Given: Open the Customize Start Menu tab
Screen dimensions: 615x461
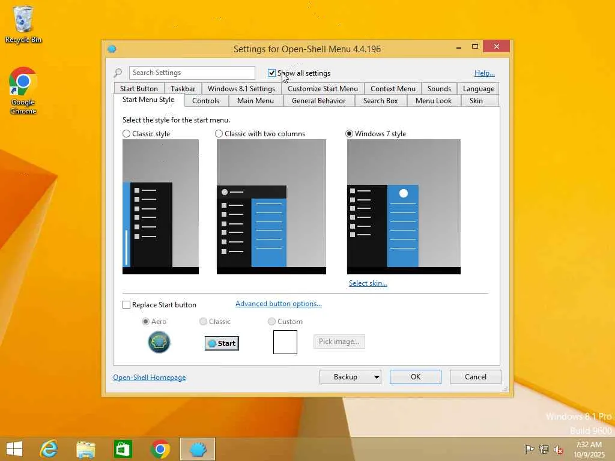Looking at the screenshot, I should (x=323, y=89).
